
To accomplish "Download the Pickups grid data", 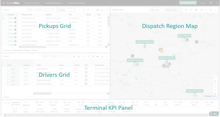I will (102, 10).
